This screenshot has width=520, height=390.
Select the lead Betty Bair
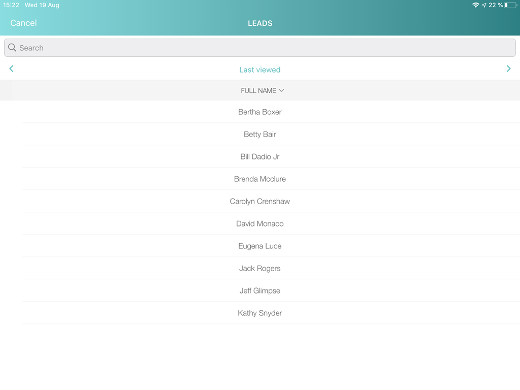tap(260, 134)
